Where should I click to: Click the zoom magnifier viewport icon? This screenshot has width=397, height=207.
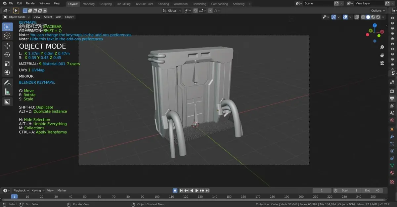click(382, 47)
